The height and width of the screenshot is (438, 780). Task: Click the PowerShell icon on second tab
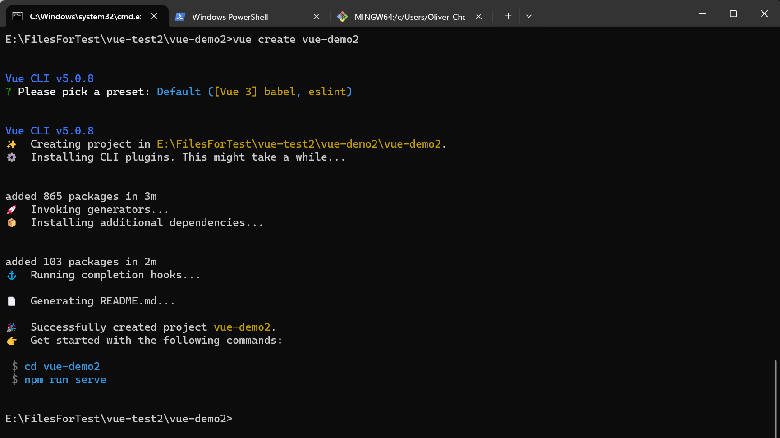180,17
